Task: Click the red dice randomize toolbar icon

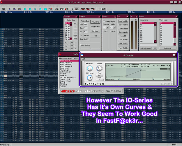Action: click(x=66, y=9)
